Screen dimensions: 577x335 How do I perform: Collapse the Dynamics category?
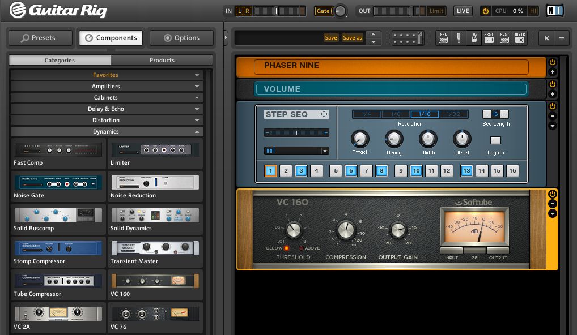[x=107, y=132]
